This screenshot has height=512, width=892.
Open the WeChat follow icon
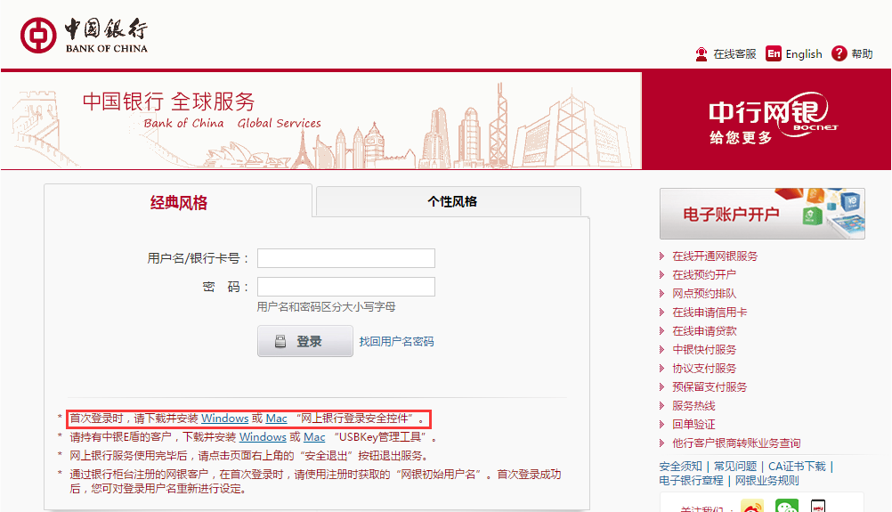786,507
